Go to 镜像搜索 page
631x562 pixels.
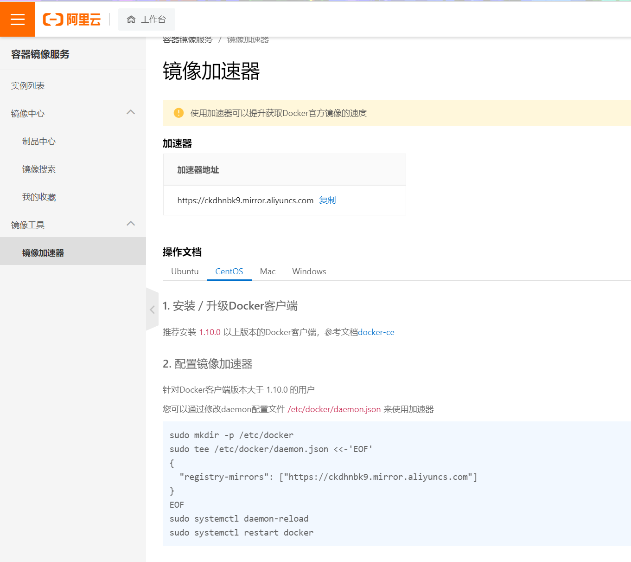click(39, 169)
